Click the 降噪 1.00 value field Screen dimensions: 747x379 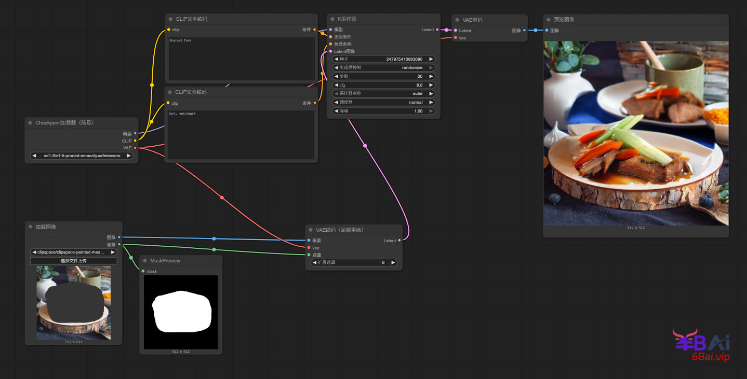pos(383,111)
